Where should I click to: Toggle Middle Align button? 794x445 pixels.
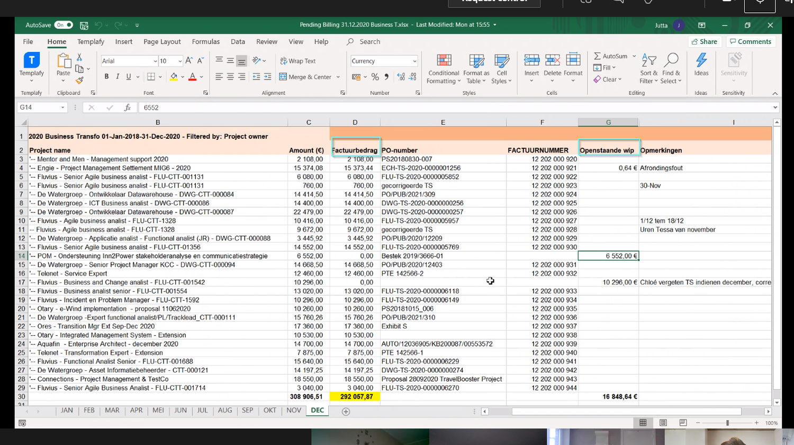pyautogui.click(x=230, y=60)
